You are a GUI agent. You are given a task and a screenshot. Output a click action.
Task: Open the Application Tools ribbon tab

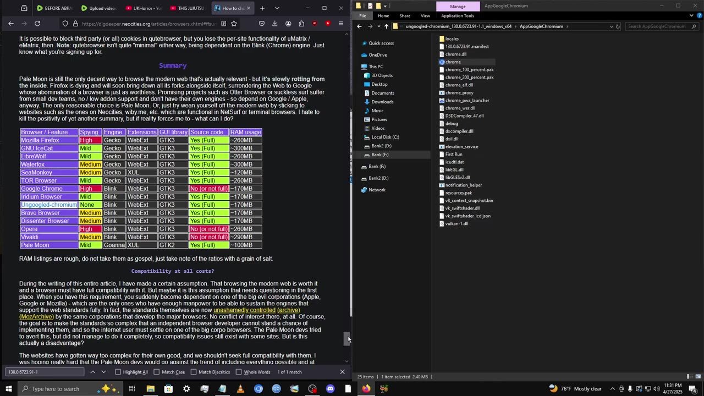tap(458, 15)
